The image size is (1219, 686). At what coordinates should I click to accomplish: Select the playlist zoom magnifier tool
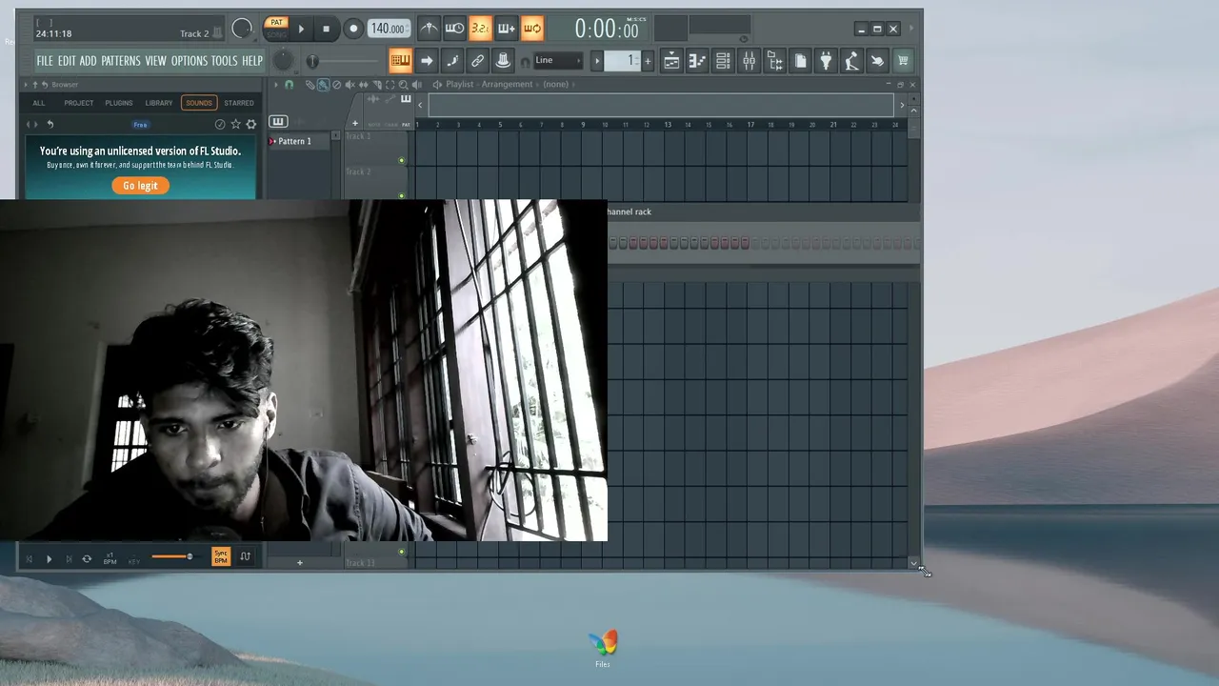coord(403,85)
